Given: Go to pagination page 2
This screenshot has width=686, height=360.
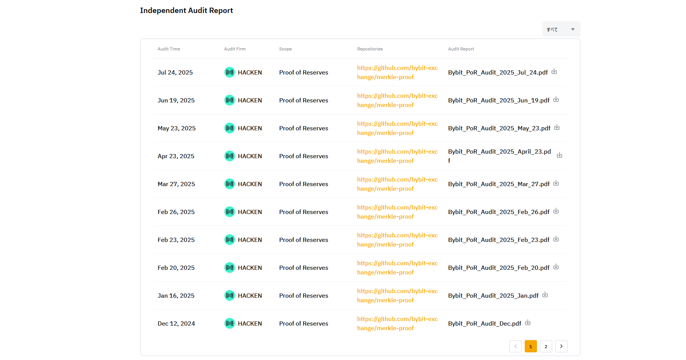Looking at the screenshot, I should 546,346.
